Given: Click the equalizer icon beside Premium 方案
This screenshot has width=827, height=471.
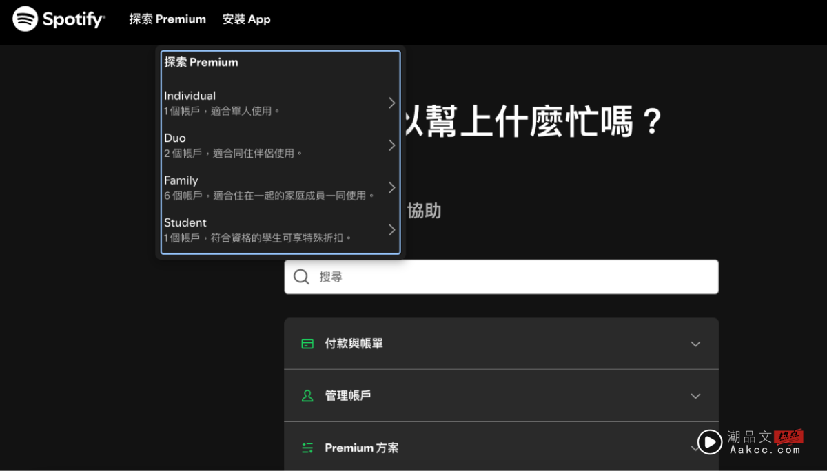Looking at the screenshot, I should (x=308, y=447).
